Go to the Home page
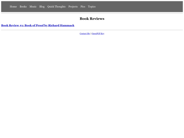The image size is (184, 138). 13,6
